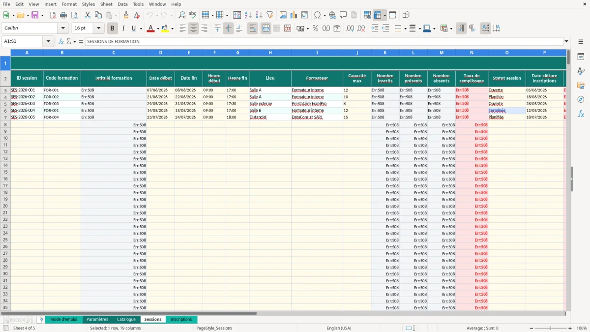Click the Save document icon
Image resolution: width=590 pixels, height=332 pixels.
(x=34, y=15)
